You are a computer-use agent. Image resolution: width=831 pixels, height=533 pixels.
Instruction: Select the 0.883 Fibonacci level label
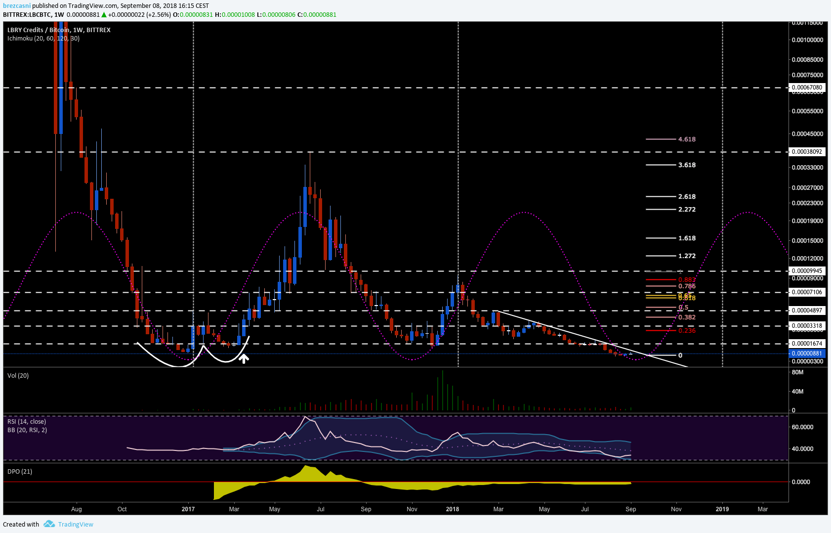687,280
